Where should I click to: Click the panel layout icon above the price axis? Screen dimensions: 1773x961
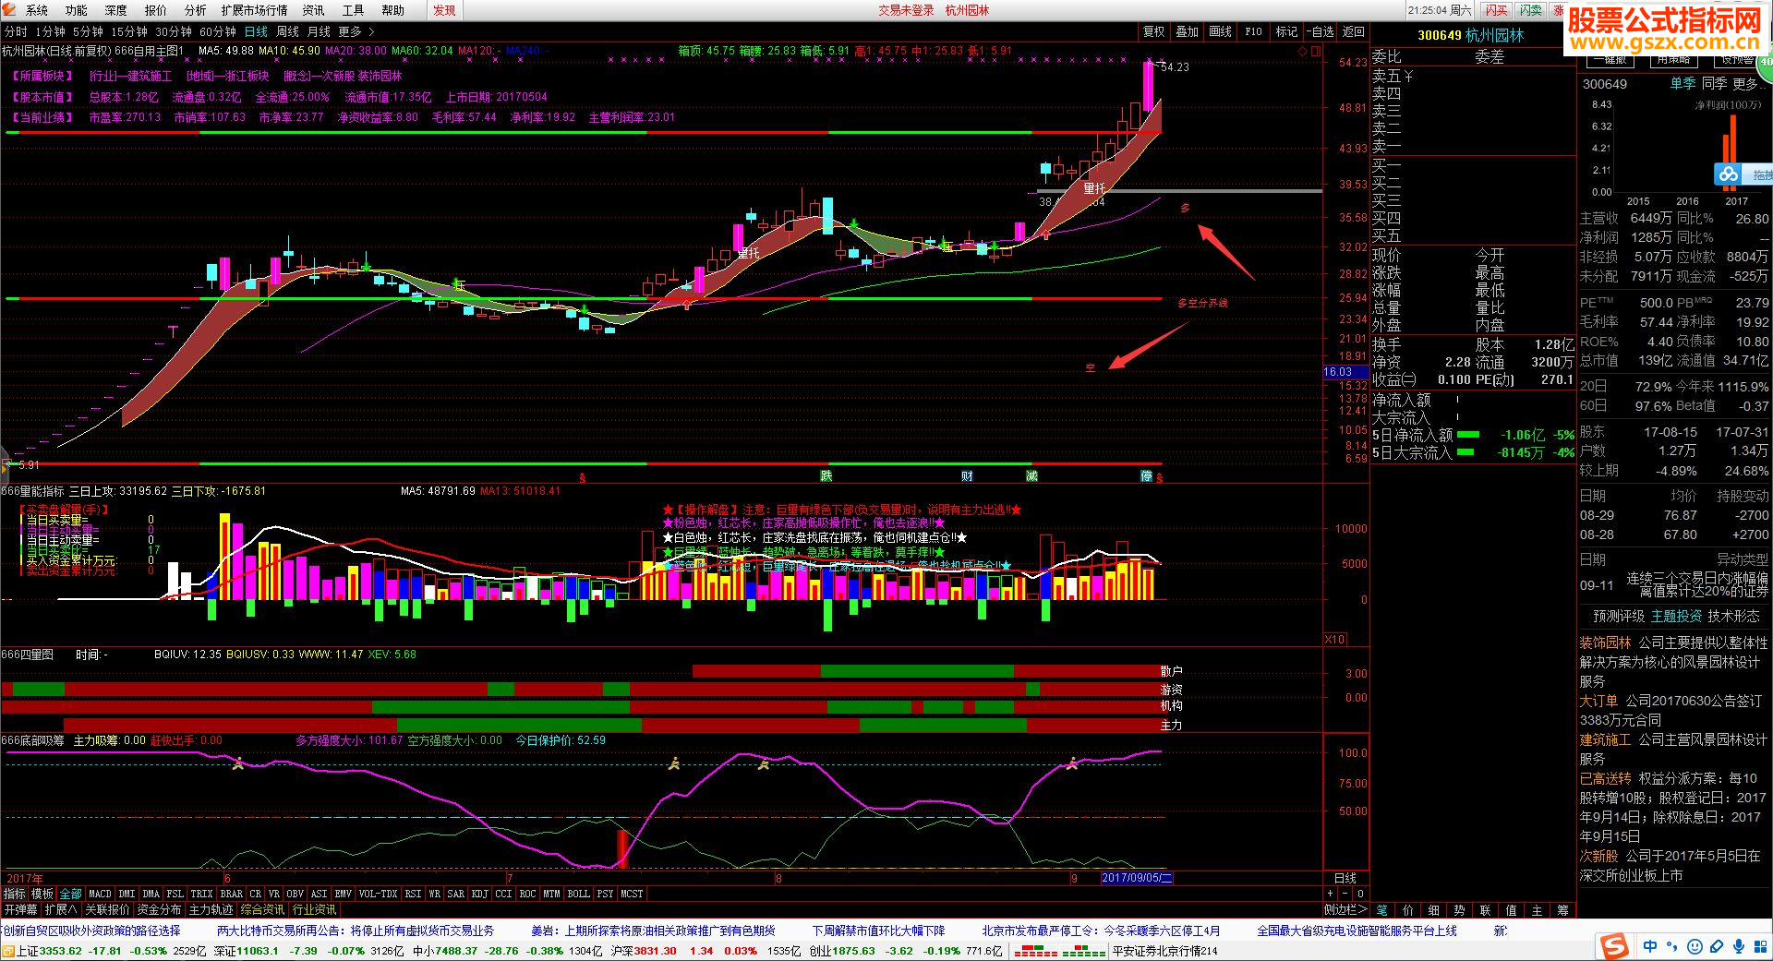[1315, 51]
